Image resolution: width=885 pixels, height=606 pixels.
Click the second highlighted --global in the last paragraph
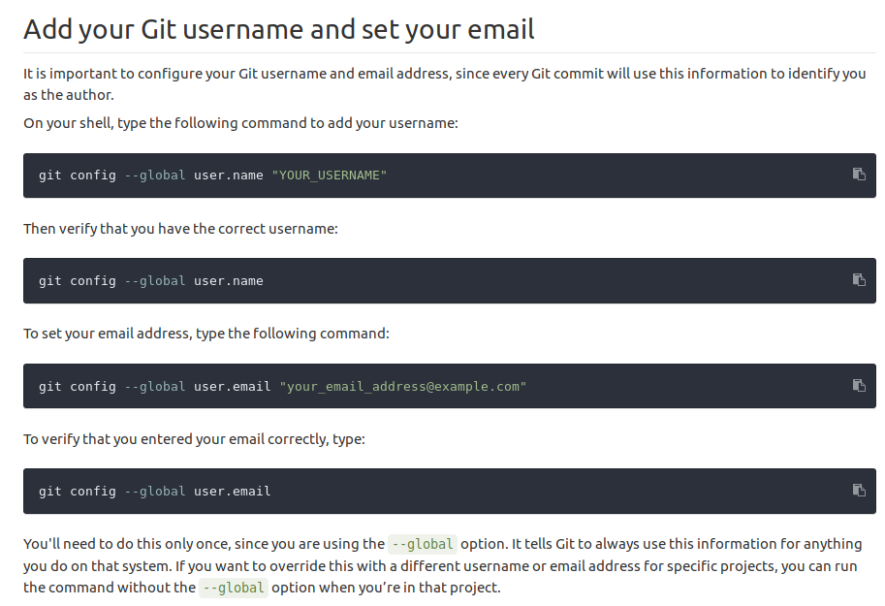click(233, 588)
